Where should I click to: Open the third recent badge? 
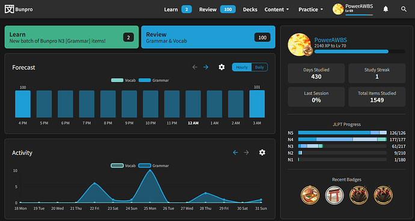pos(359,195)
